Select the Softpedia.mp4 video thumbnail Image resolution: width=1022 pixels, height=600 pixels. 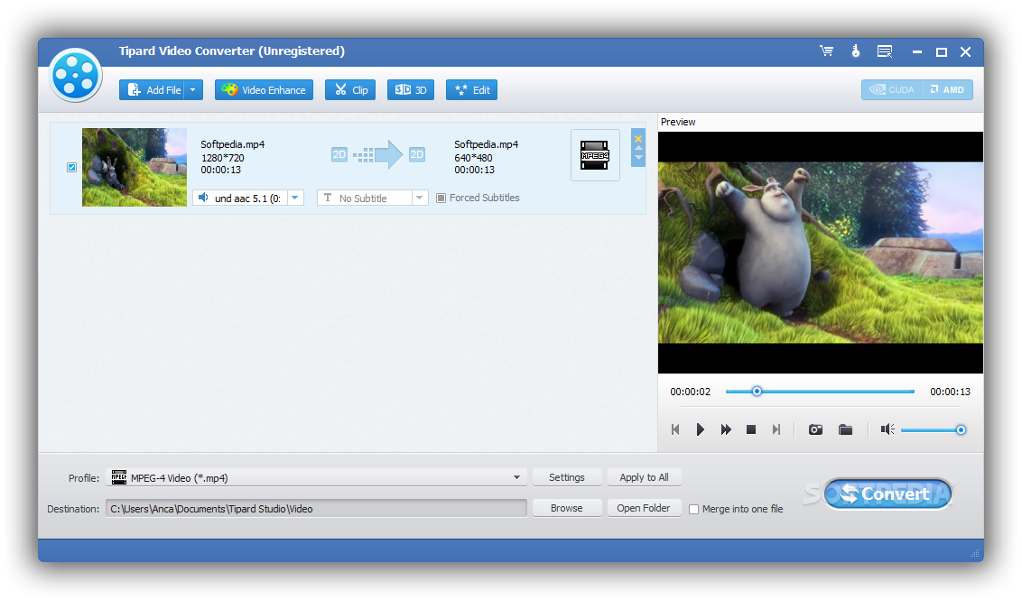pyautogui.click(x=135, y=168)
